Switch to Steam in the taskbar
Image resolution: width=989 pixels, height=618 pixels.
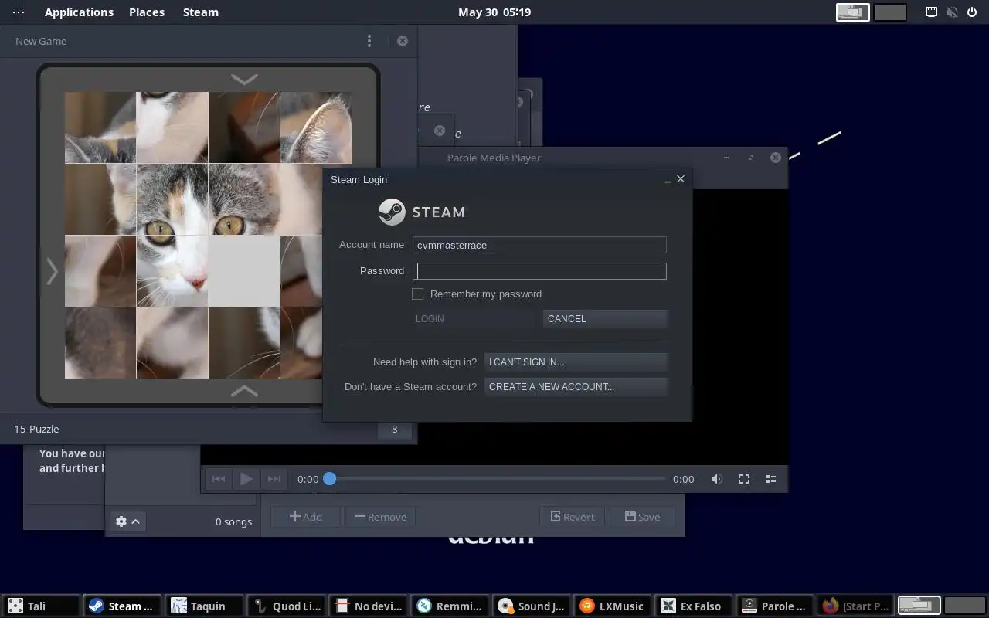[123, 606]
